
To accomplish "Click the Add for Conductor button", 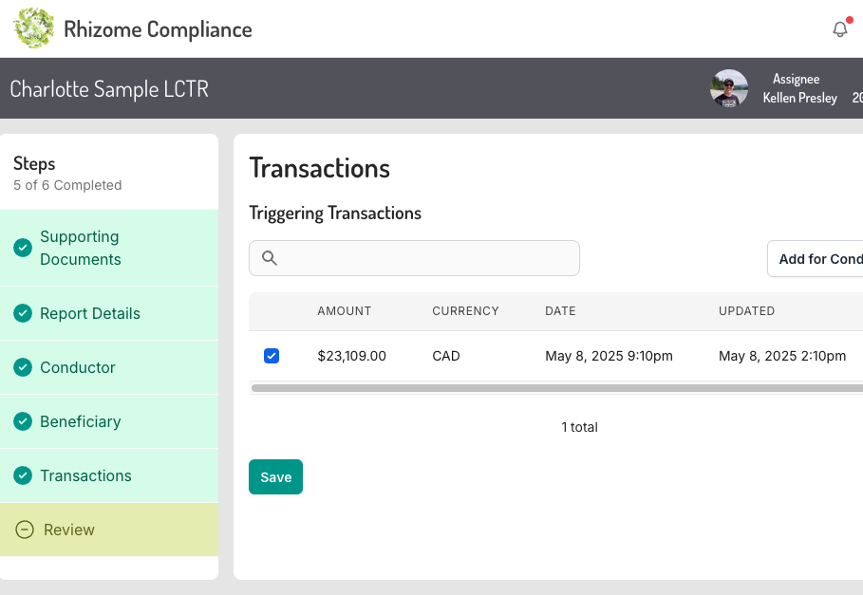I will [818, 258].
